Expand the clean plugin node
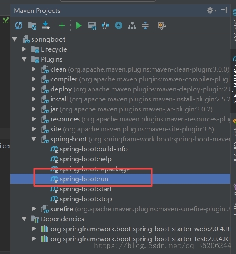The width and height of the screenshot is (236, 254). [x=34, y=69]
